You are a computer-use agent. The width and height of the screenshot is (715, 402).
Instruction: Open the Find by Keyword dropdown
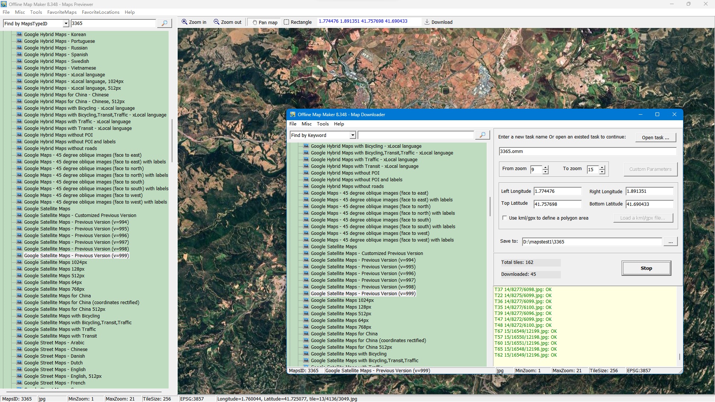pos(352,135)
